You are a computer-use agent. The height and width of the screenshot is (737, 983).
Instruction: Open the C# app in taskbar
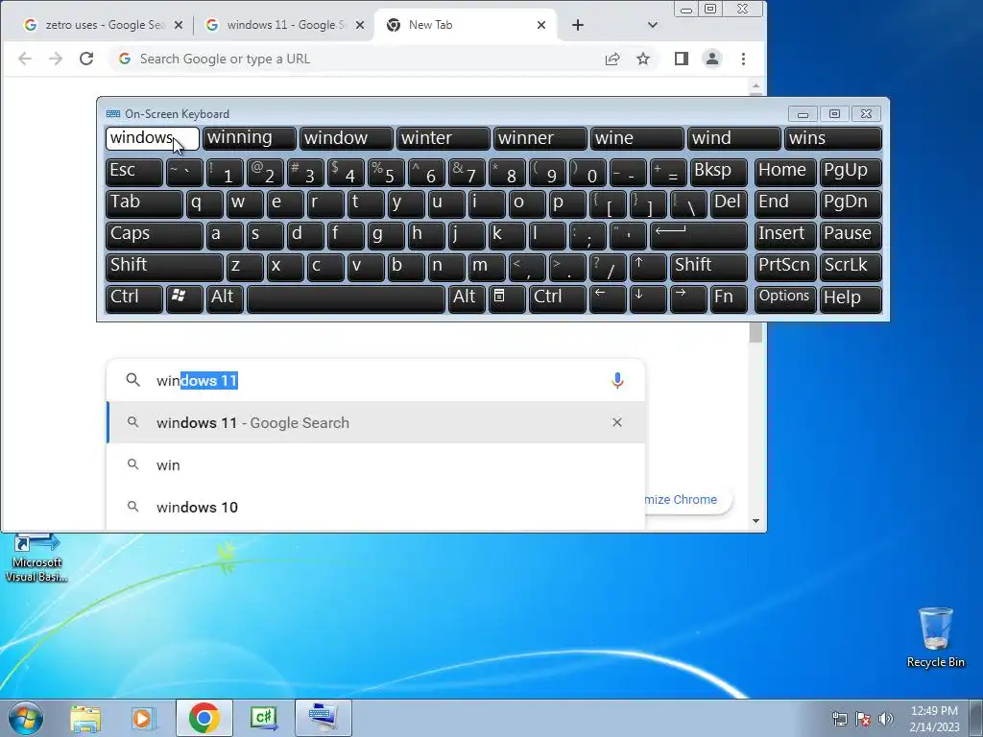tap(264, 718)
